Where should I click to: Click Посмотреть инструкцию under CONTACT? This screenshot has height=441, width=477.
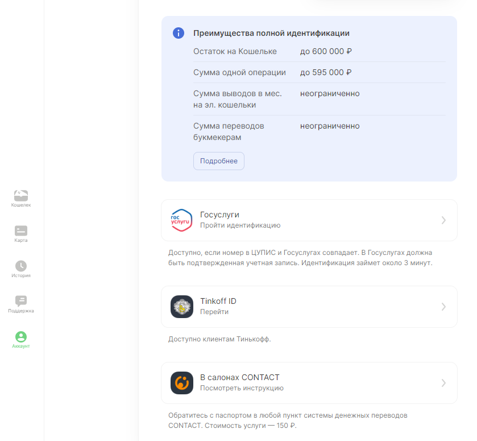click(242, 388)
